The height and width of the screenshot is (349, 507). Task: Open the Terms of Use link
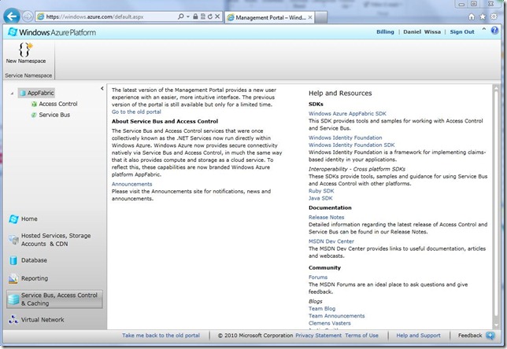(x=361, y=336)
